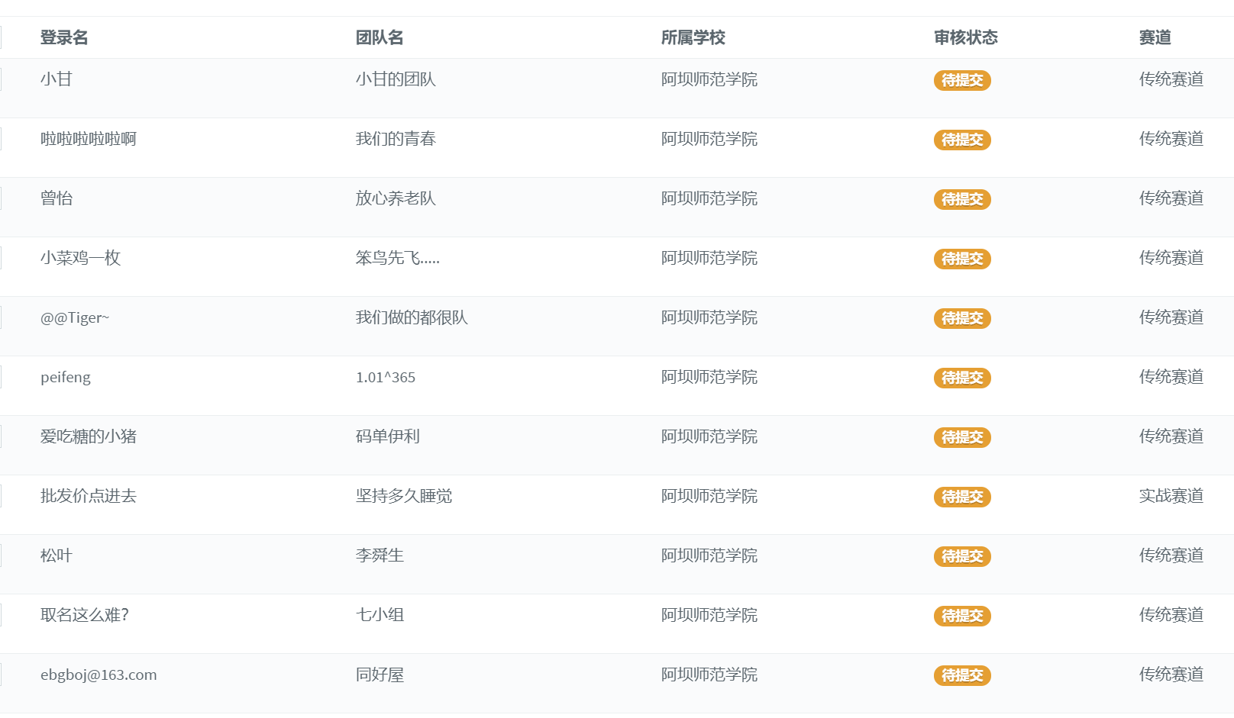Click the ebgboj@163.com login name

(x=99, y=675)
